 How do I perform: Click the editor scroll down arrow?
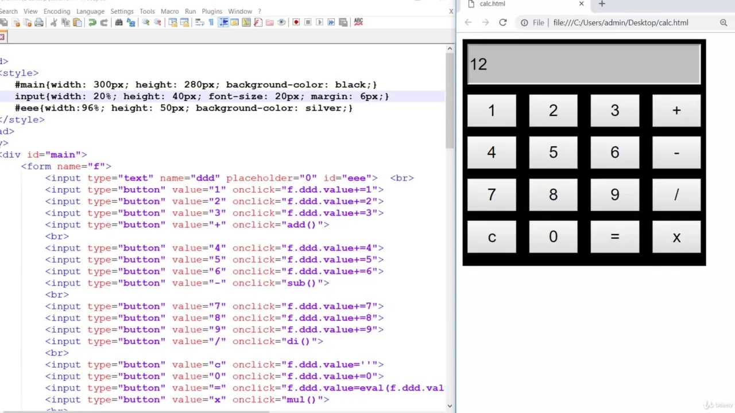pos(450,406)
